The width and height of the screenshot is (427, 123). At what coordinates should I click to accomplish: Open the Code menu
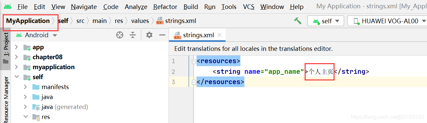[111, 7]
